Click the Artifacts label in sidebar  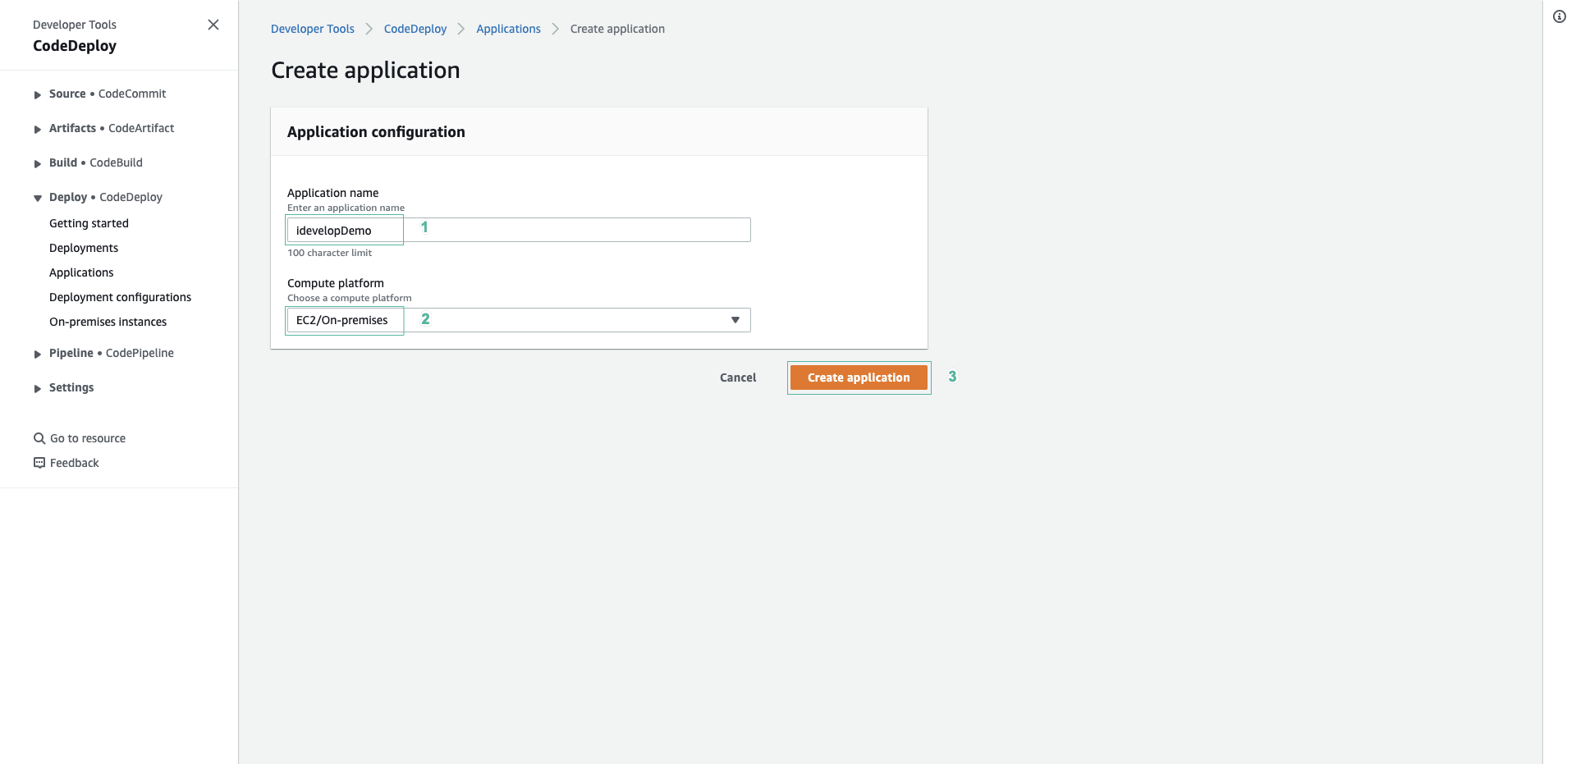click(72, 128)
